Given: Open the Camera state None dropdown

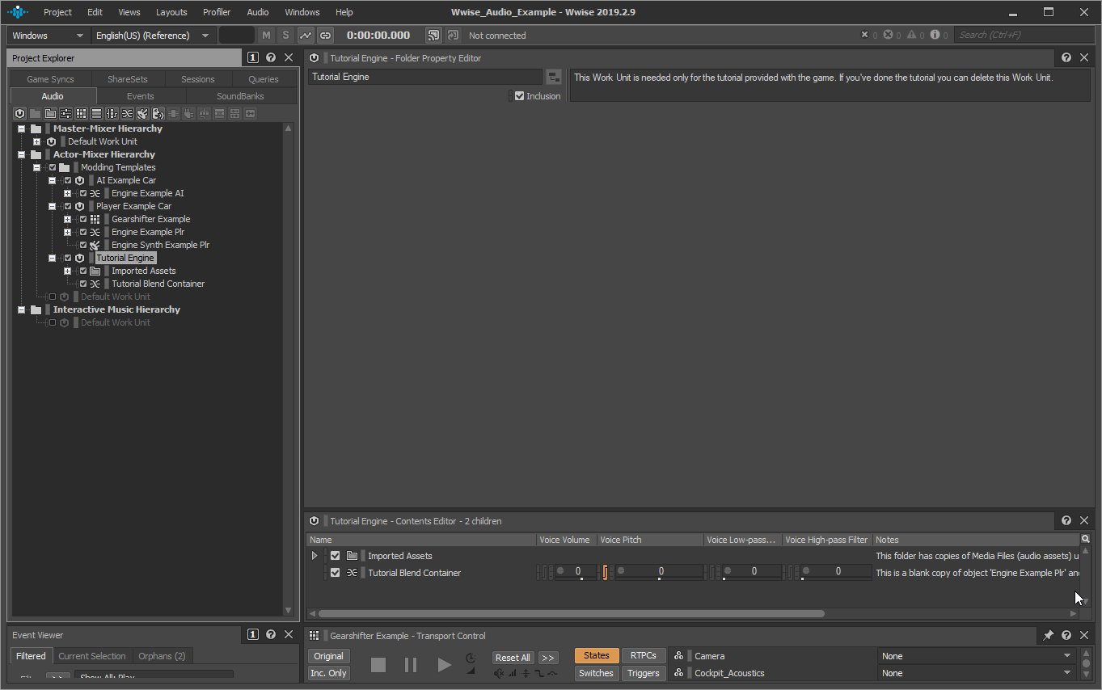Looking at the screenshot, I should point(977,655).
